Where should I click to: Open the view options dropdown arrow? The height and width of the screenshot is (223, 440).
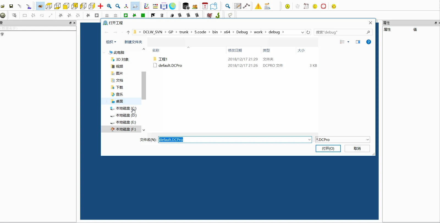[x=348, y=42]
